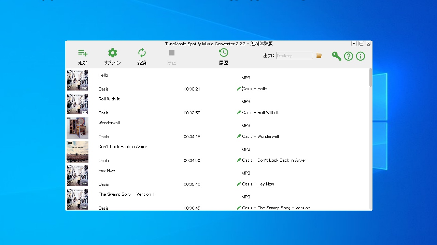Open History (履歴) clock icon
The height and width of the screenshot is (245, 437).
(223, 52)
